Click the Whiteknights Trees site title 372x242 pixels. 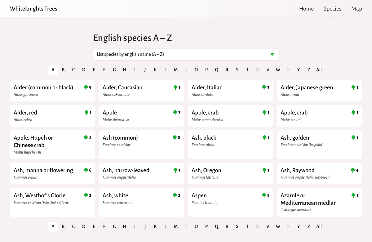(x=33, y=9)
